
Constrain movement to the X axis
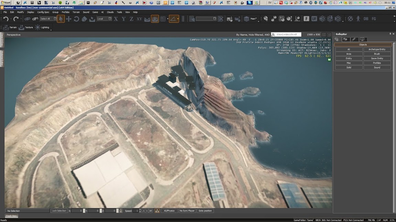point(116,19)
